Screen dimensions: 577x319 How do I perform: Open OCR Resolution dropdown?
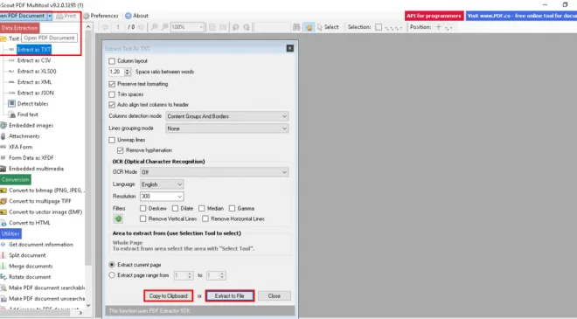pos(162,197)
